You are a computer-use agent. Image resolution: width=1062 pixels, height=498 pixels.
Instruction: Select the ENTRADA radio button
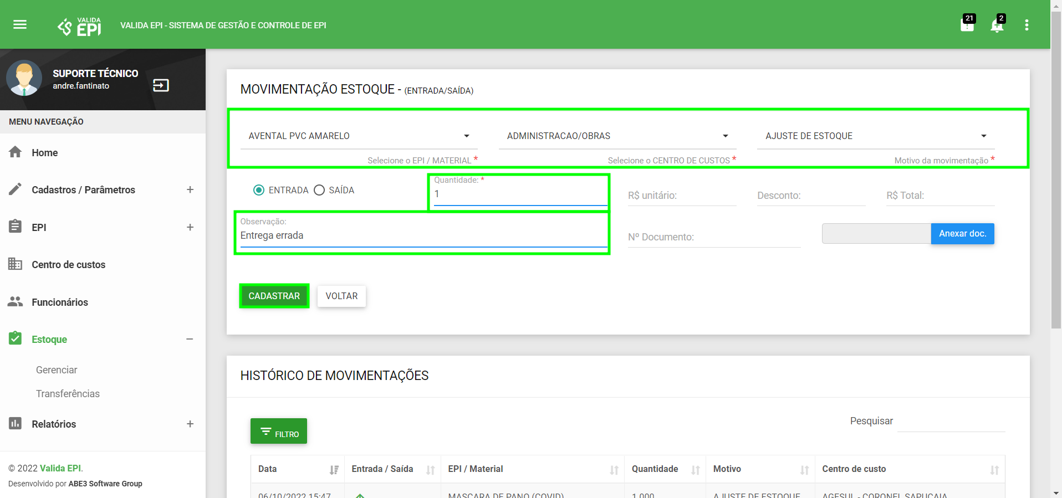[259, 190]
